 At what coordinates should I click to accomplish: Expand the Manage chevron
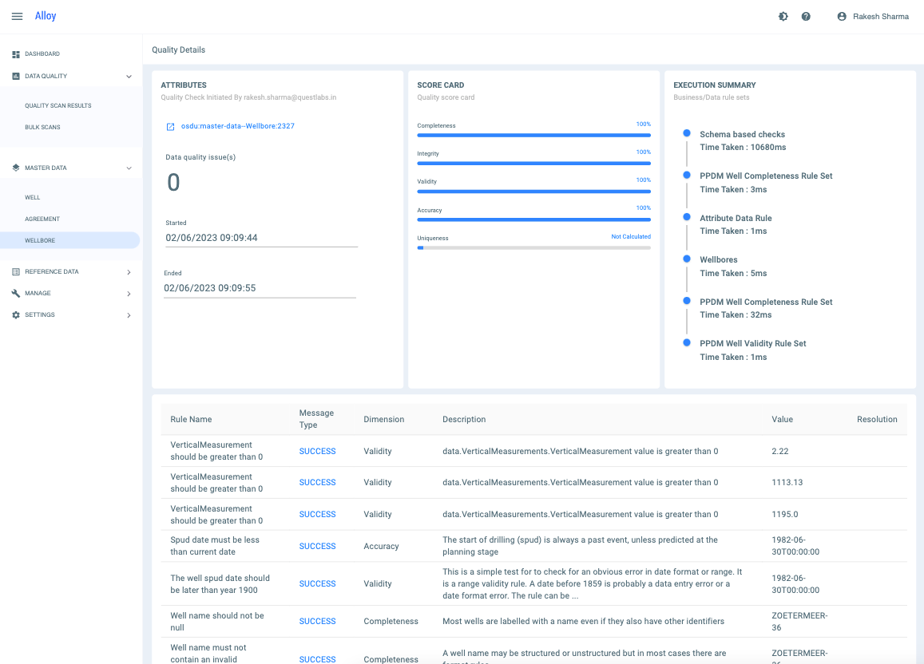pyautogui.click(x=129, y=294)
